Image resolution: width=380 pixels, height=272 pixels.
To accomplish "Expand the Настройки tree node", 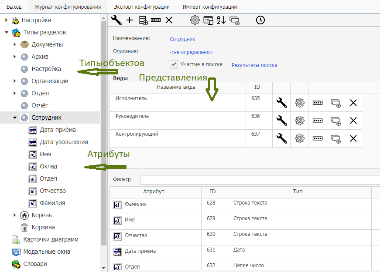I will pyautogui.click(x=6, y=20).
